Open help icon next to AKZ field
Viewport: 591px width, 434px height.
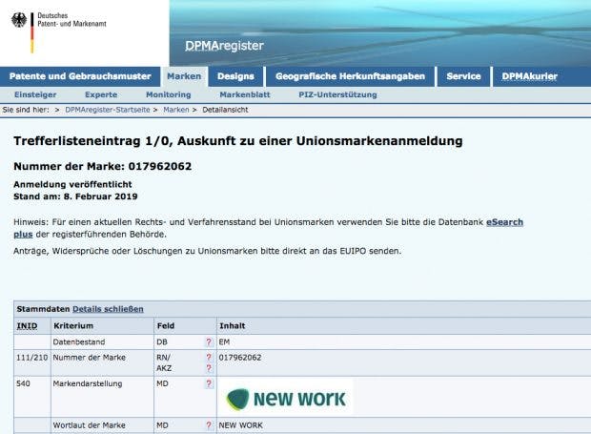209,368
